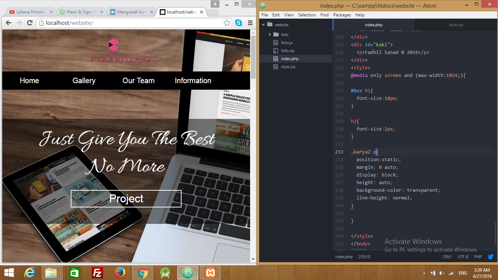This screenshot has width=498, height=280.
Task: Open a new Chrome tab
Action: 213,12
